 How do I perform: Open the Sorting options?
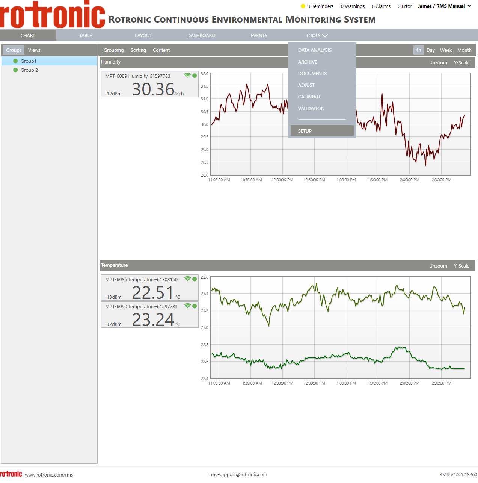tap(138, 50)
